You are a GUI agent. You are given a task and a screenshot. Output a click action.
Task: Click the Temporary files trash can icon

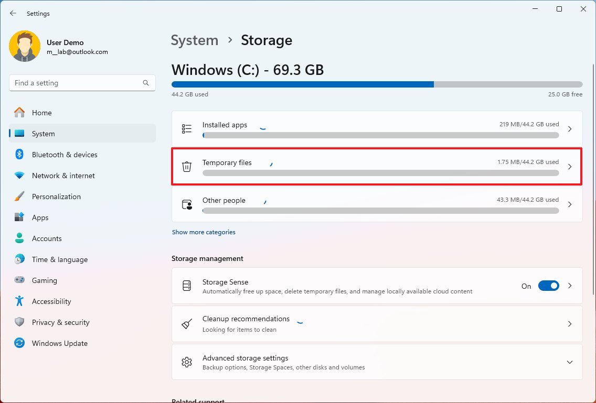pyautogui.click(x=187, y=167)
